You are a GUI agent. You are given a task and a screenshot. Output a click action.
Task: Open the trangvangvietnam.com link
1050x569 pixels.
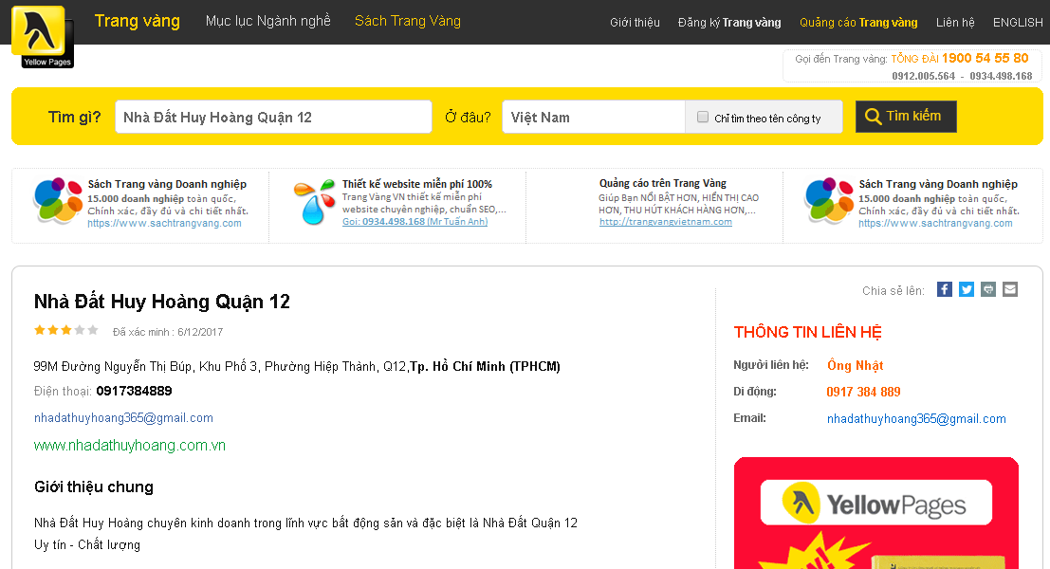point(666,222)
